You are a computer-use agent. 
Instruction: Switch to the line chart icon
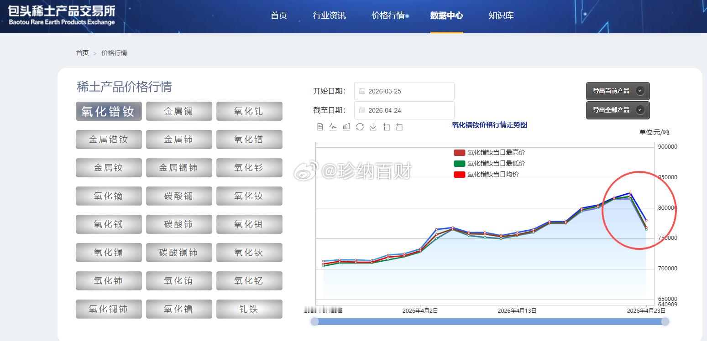click(333, 127)
